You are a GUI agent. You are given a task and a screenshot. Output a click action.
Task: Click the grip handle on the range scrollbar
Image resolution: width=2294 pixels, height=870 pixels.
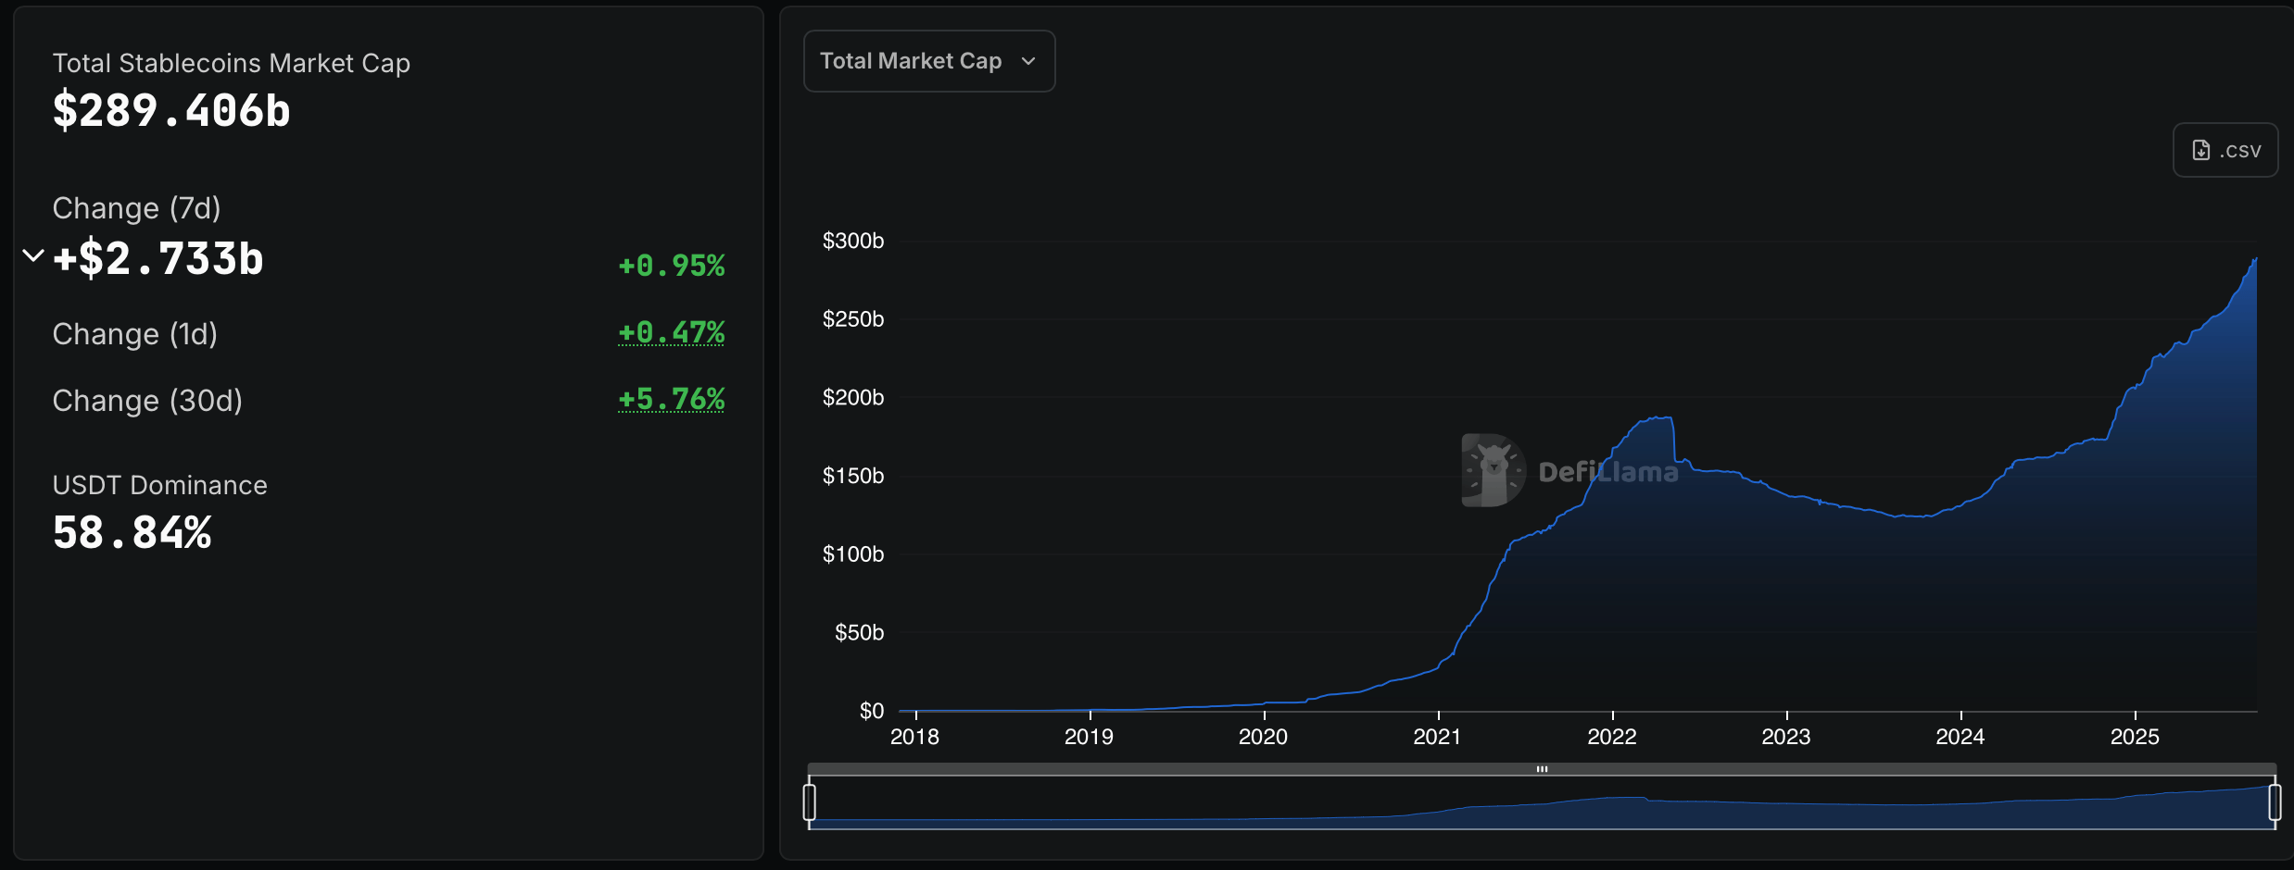[x=1542, y=768]
